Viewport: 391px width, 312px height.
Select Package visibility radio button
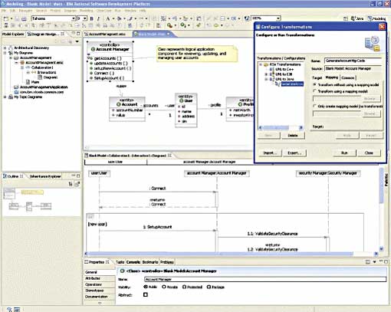pyautogui.click(x=209, y=287)
